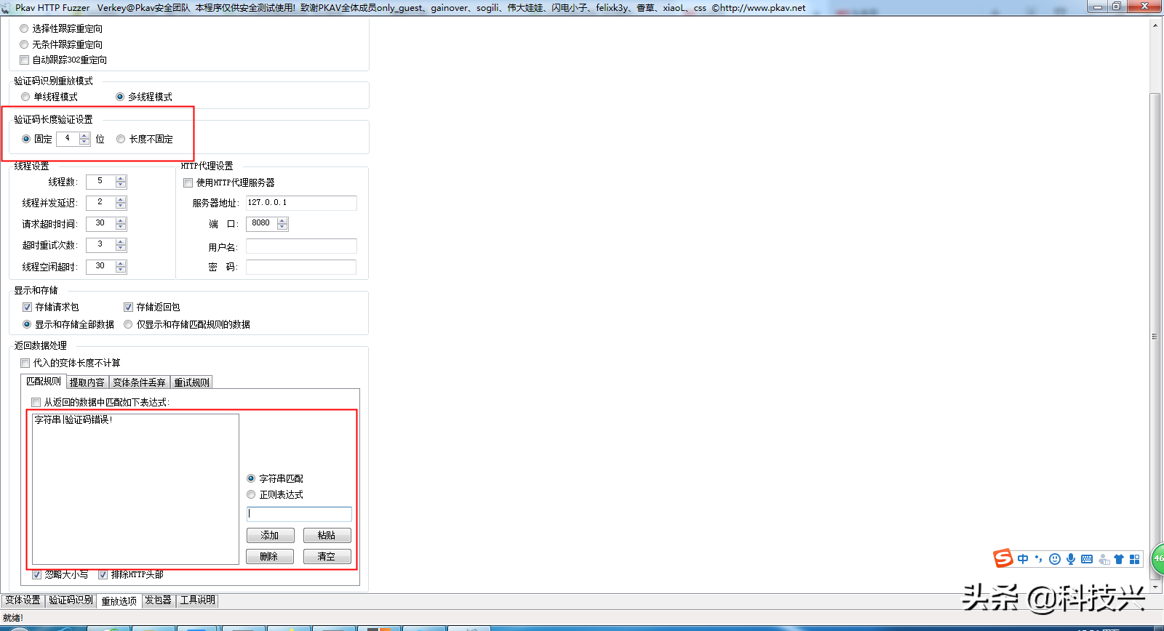The width and height of the screenshot is (1164, 631).
Task: Click the 添加 button
Action: click(270, 535)
